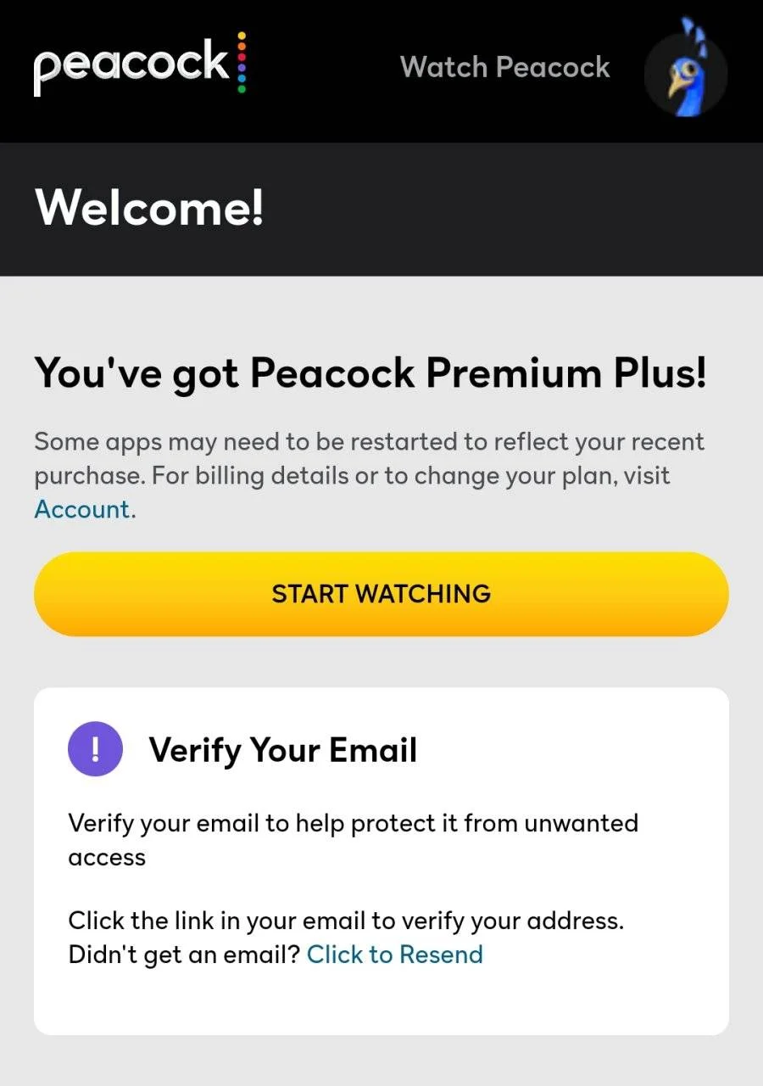This screenshot has height=1086, width=763.
Task: Click the black header bar between the logo and Watch Peacock
Action: pos(322,68)
